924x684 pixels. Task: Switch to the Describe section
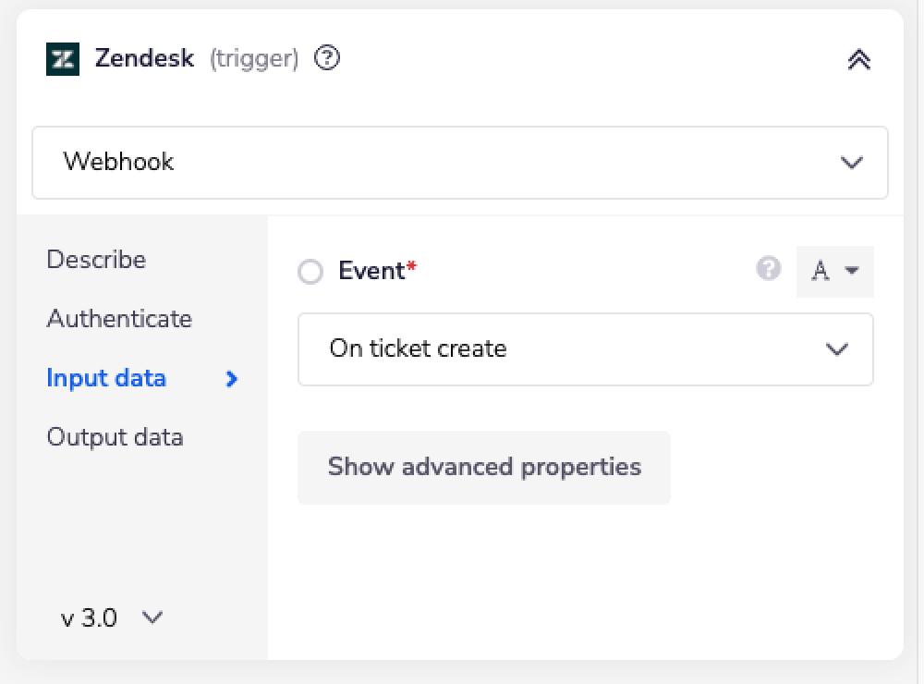click(x=96, y=260)
